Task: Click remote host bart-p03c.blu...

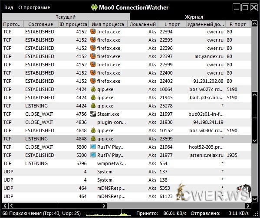Action: coord(207,98)
